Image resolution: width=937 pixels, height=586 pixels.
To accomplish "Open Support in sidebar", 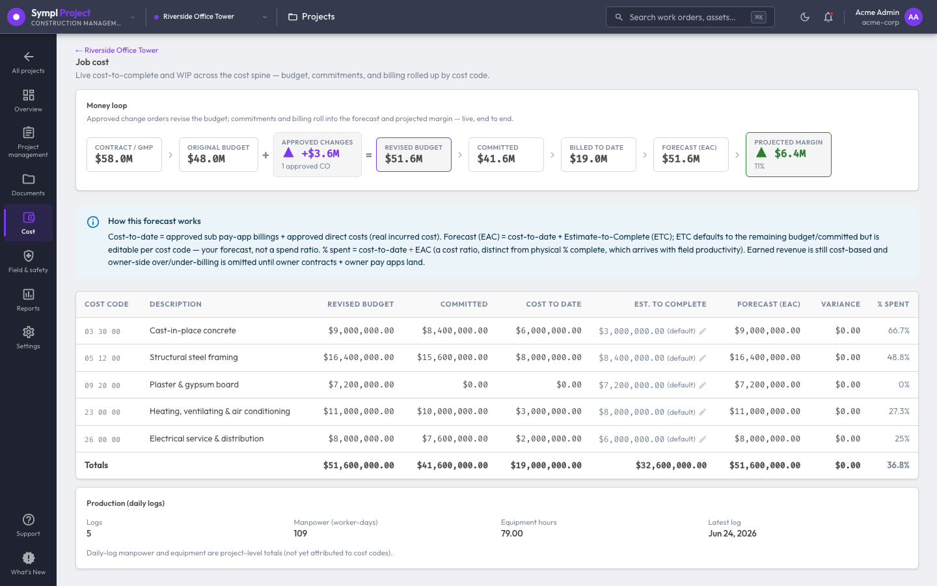I will (28, 525).
